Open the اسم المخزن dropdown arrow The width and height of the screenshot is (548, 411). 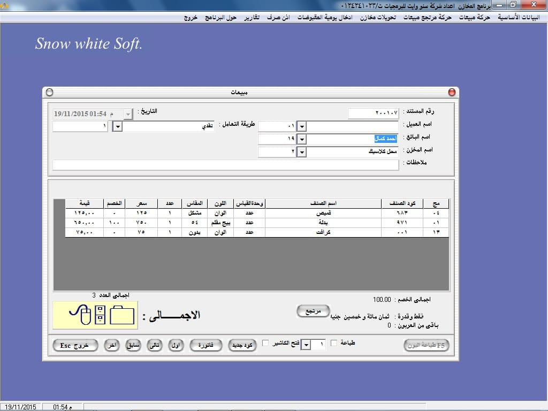[x=302, y=152]
